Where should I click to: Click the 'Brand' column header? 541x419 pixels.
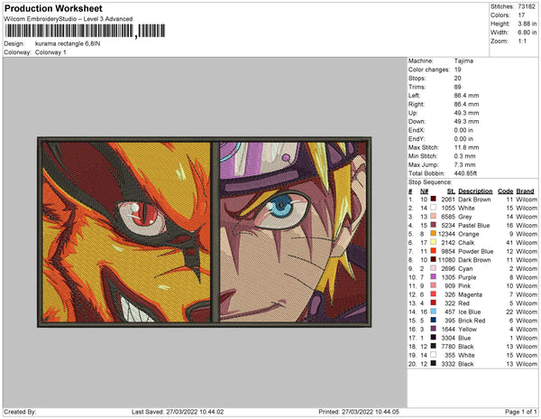coord(525,191)
